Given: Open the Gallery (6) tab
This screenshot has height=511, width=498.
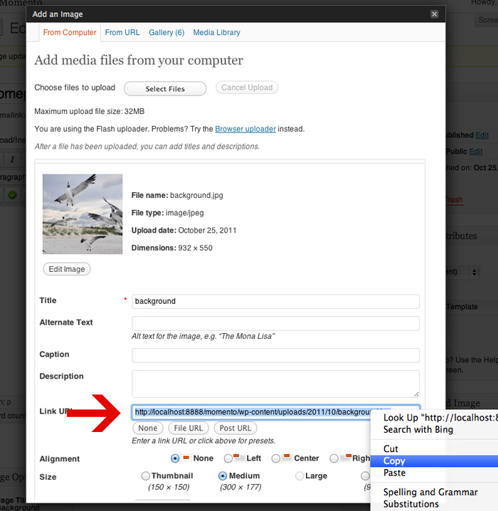Looking at the screenshot, I should 166,33.
